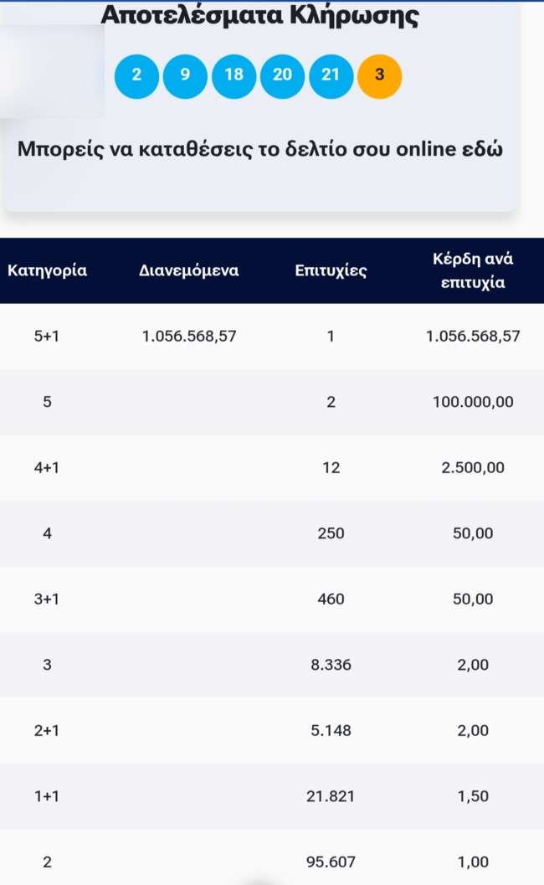Click the Κατηγορία column header
This screenshot has width=544, height=885.
click(x=48, y=270)
